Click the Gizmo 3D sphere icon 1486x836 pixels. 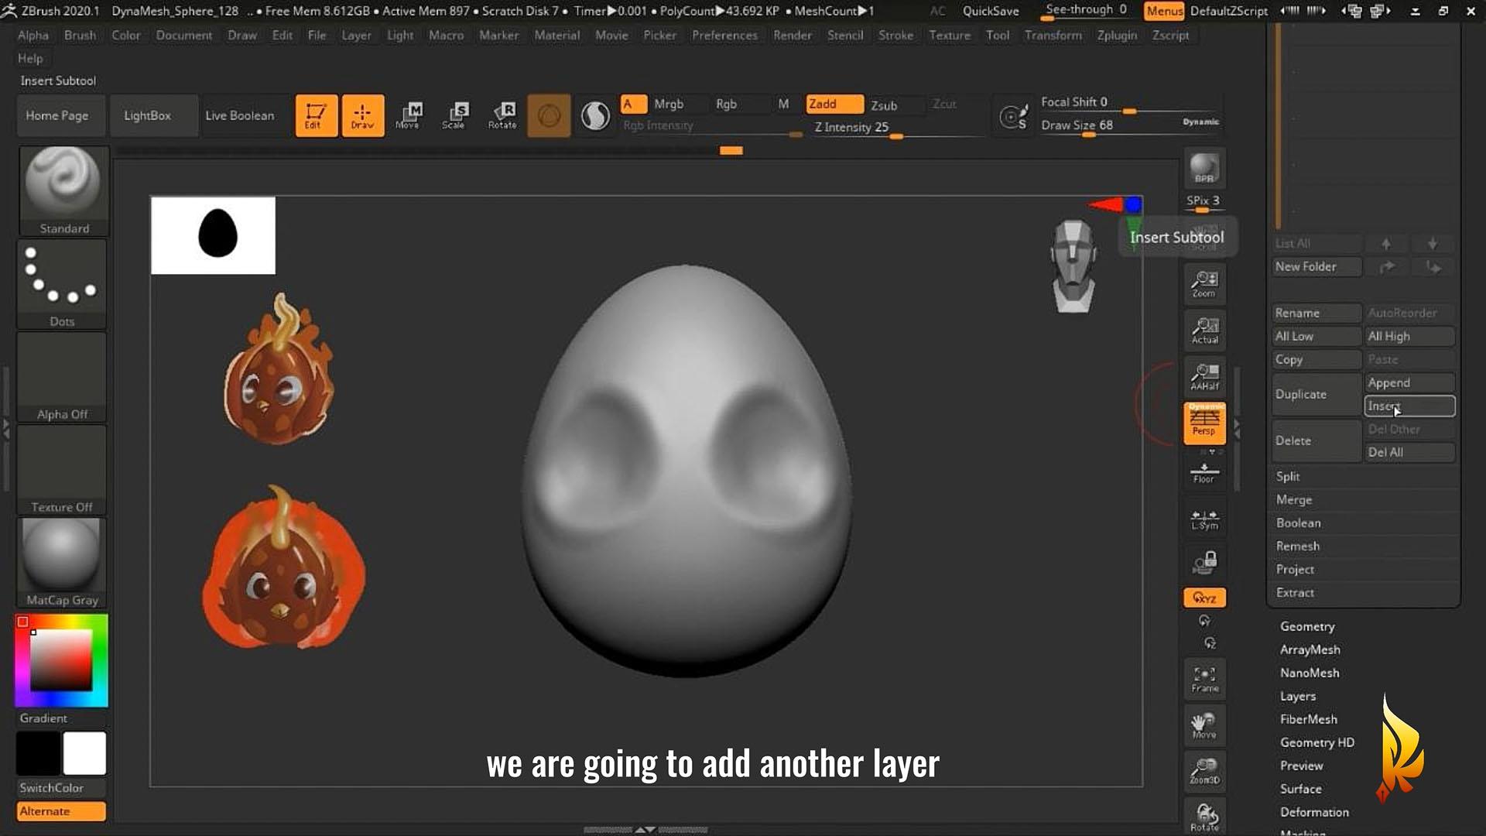(x=549, y=115)
